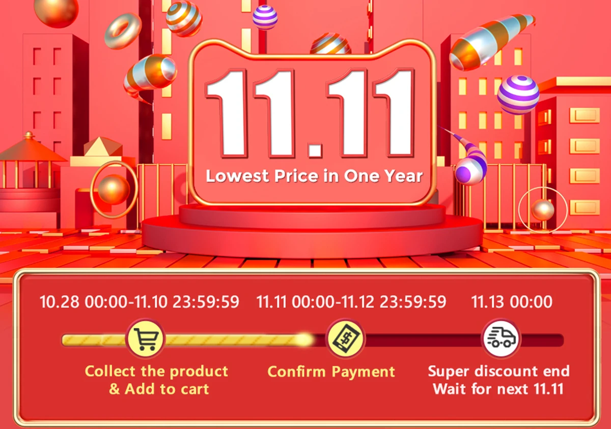Select the Confirm Payment label
Image resolution: width=611 pixels, height=429 pixels.
[x=331, y=372]
